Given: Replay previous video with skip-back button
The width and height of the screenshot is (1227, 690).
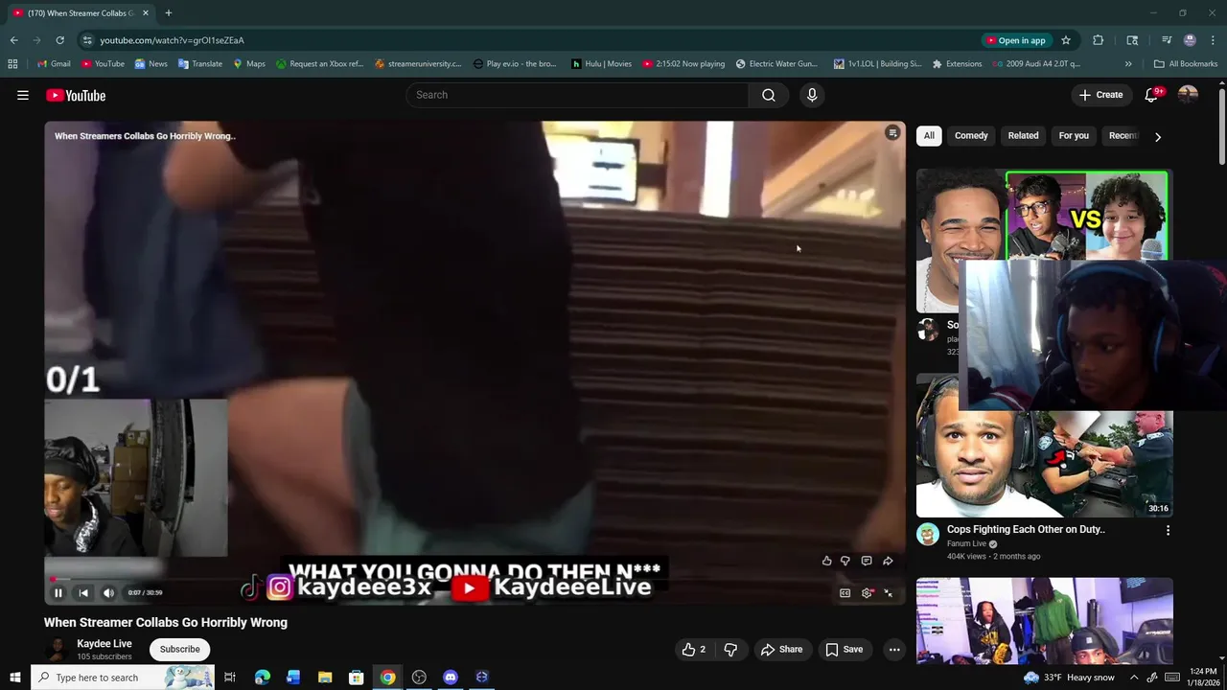Looking at the screenshot, I should coord(83,593).
